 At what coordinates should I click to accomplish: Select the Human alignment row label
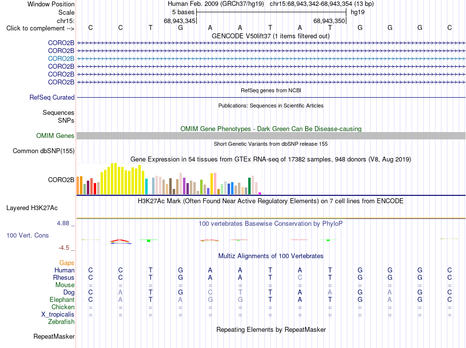click(64, 270)
